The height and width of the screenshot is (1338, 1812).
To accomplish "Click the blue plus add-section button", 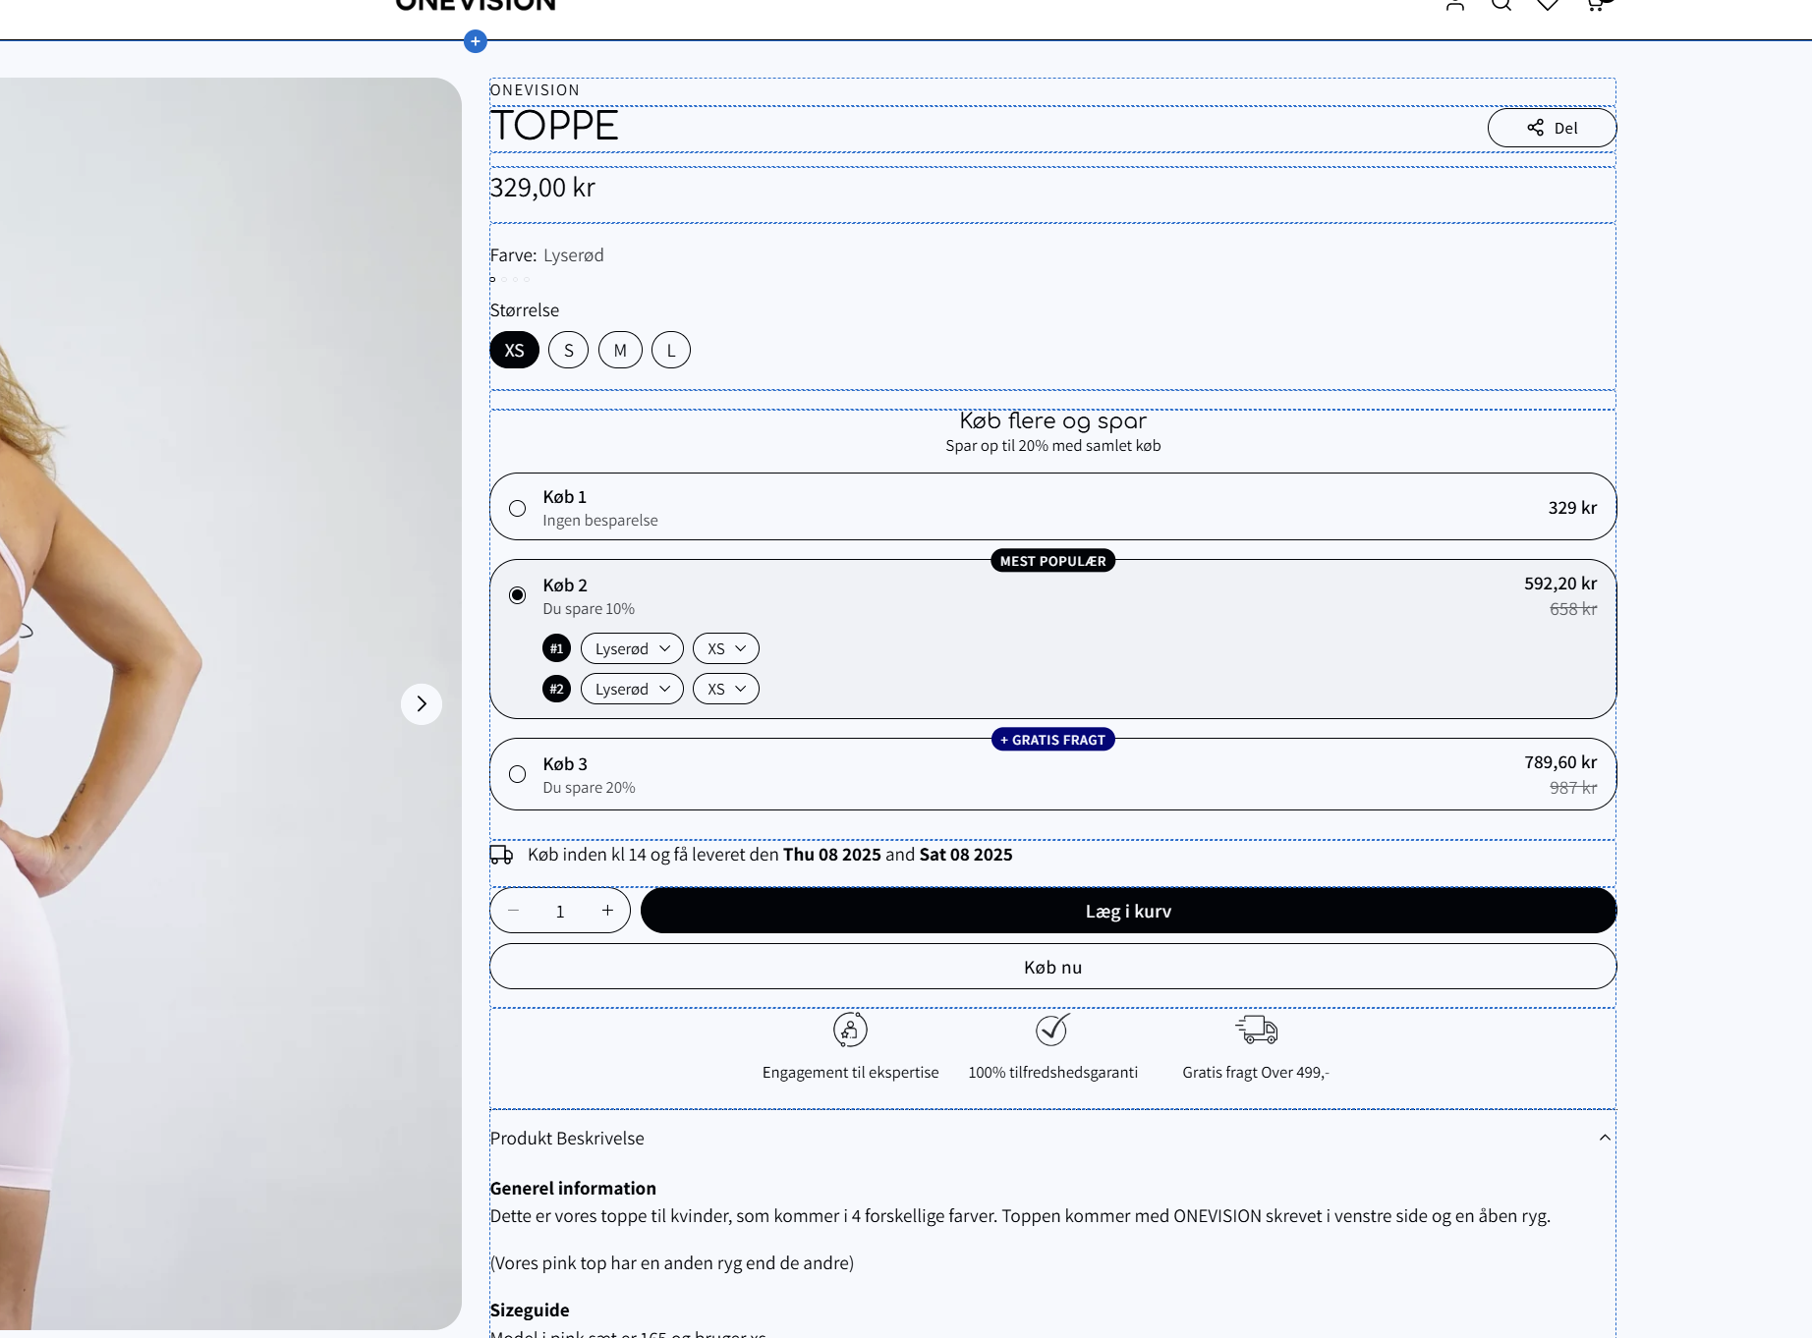I will (476, 41).
